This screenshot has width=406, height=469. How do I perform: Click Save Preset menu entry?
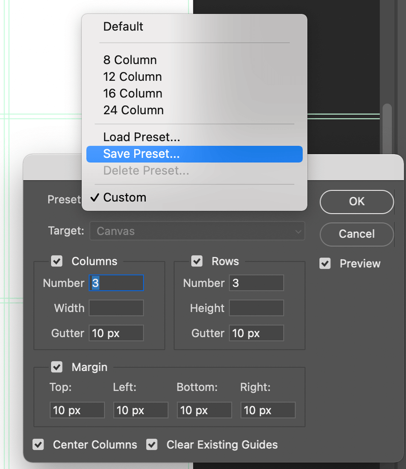tap(142, 154)
